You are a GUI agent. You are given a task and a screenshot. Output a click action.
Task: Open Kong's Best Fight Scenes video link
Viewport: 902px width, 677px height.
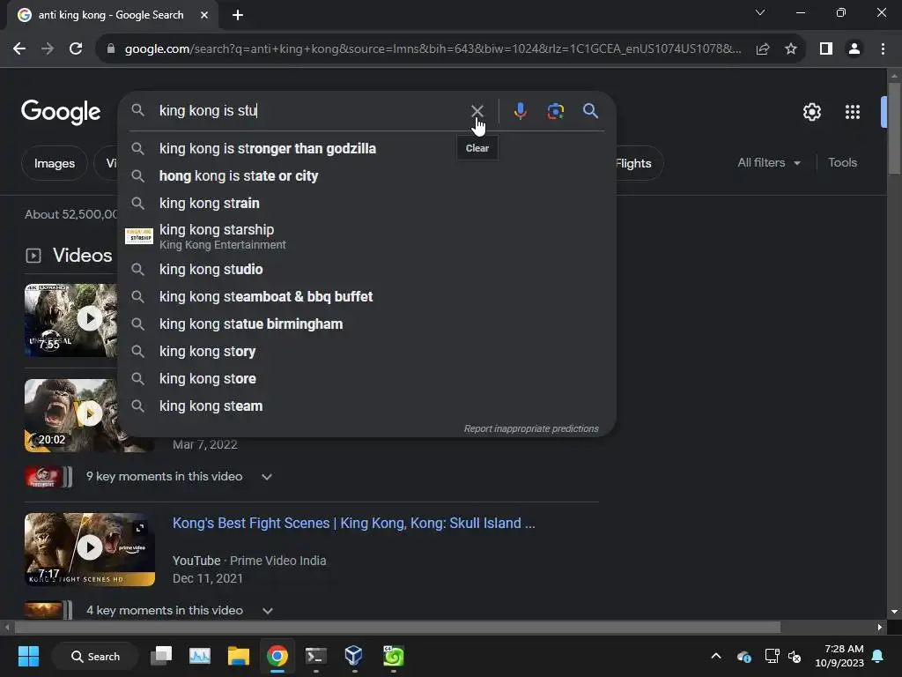[354, 524]
